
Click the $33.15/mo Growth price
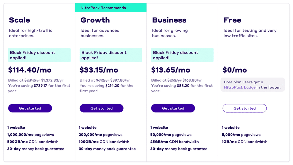click(x=99, y=70)
